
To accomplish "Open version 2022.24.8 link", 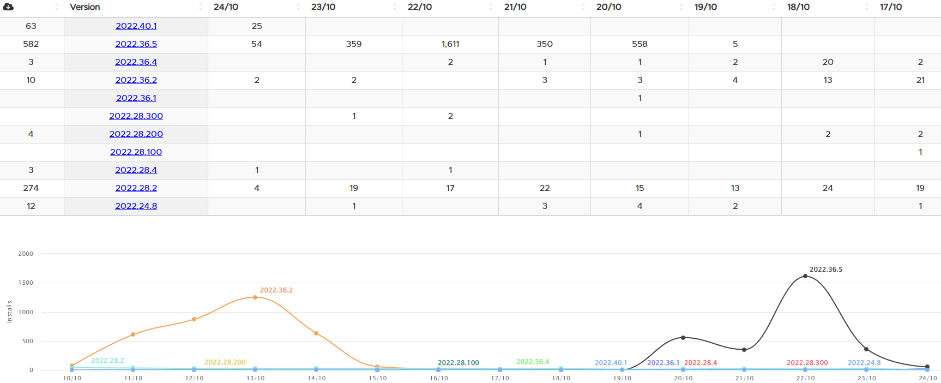I will pyautogui.click(x=136, y=206).
